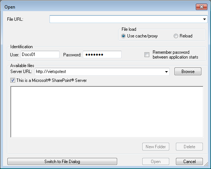
Task: Choose the Reload file load option
Action: 176,36
